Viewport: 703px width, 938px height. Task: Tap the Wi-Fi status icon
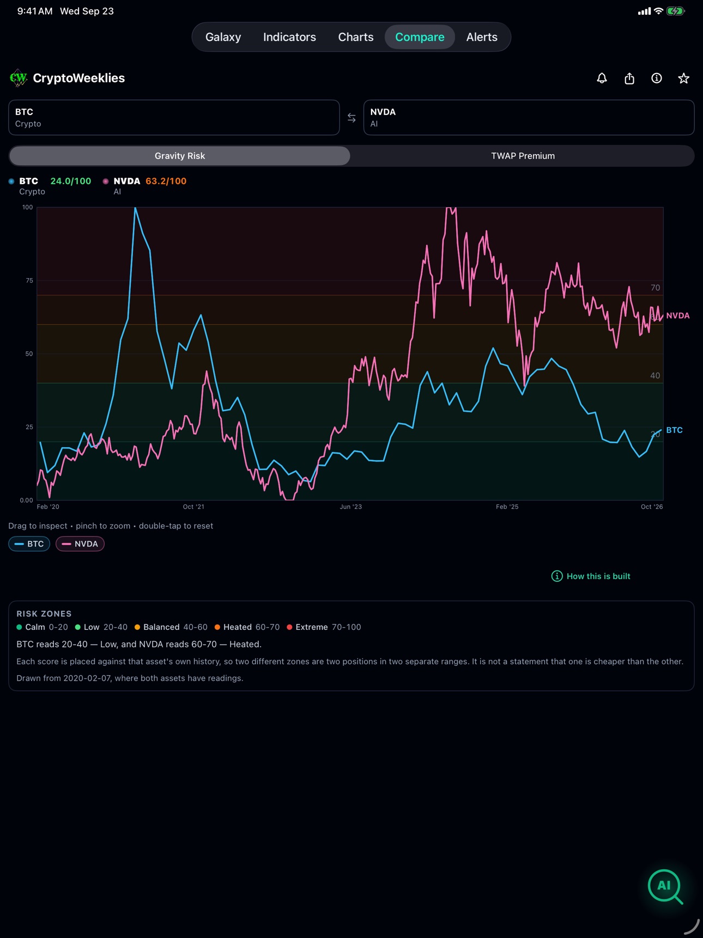point(658,11)
